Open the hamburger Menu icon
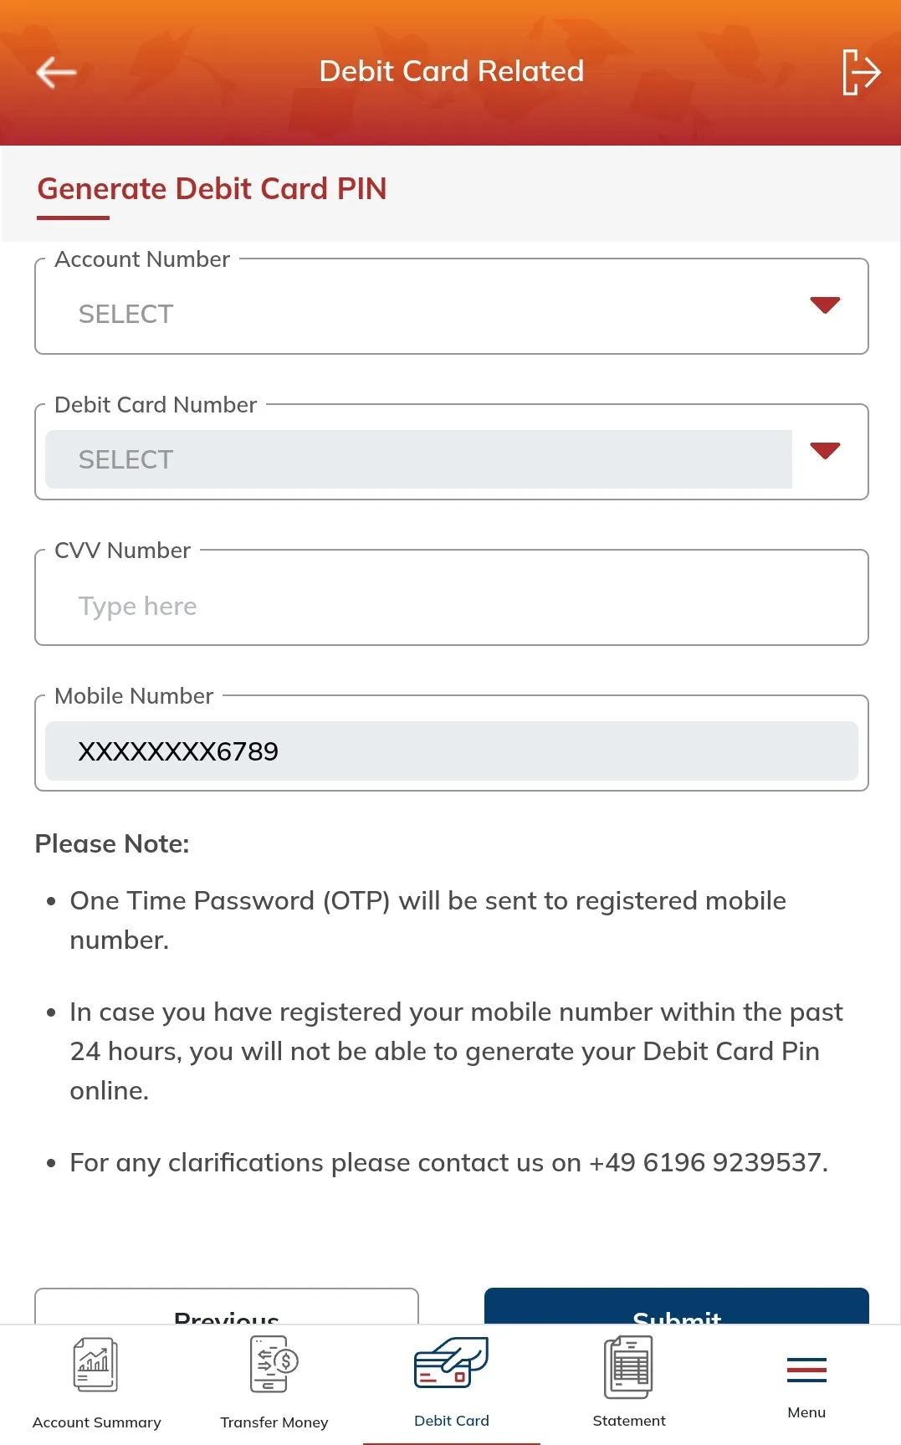The image size is (901, 1445). (806, 1371)
